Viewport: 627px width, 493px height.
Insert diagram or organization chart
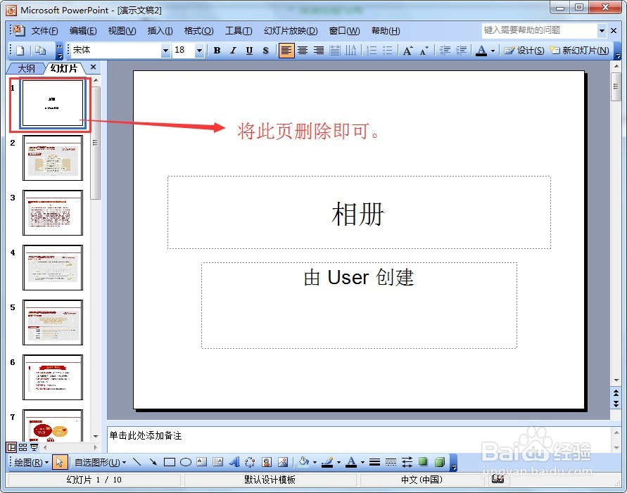click(x=250, y=462)
